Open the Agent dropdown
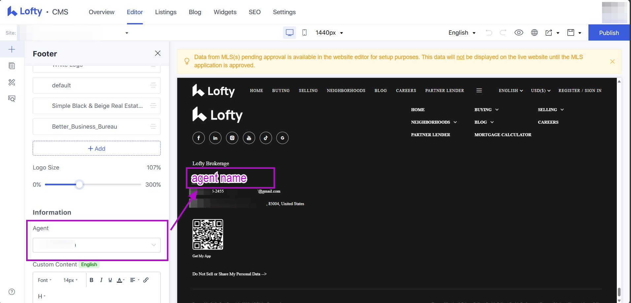The width and height of the screenshot is (631, 303). 96,245
